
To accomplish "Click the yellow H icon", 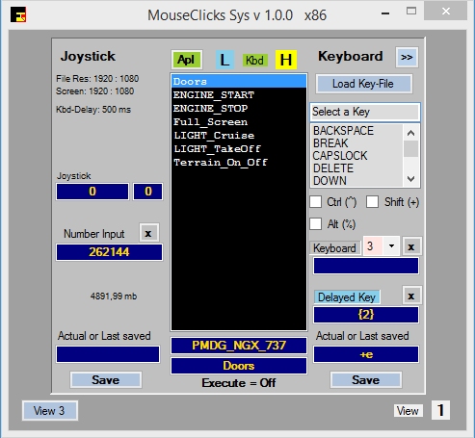I will point(286,60).
